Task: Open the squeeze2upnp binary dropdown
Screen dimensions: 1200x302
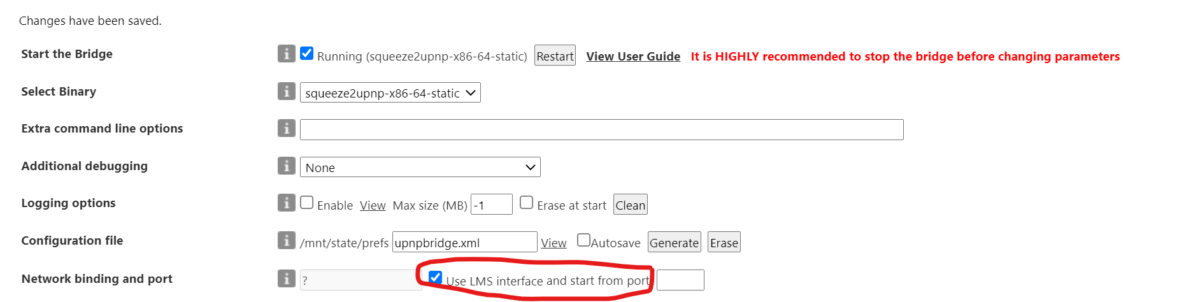Action: coord(390,93)
